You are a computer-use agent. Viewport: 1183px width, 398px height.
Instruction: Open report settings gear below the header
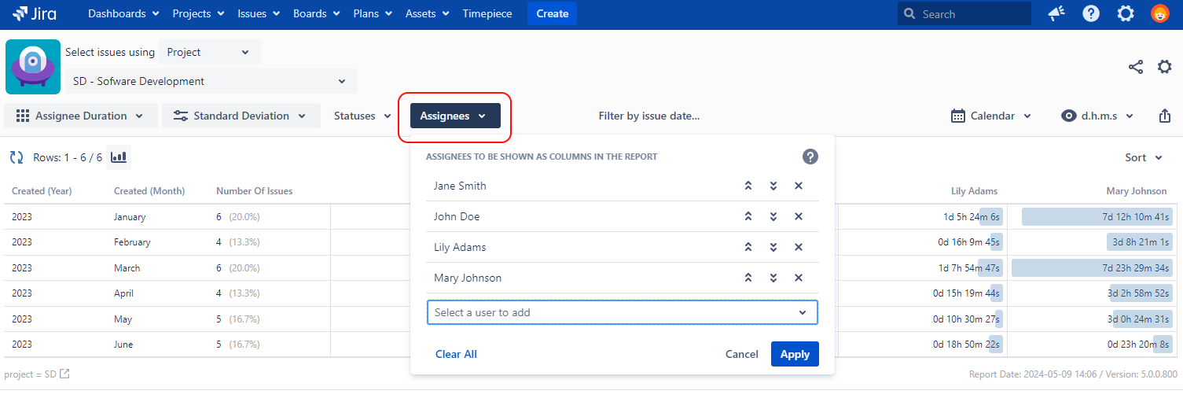(x=1164, y=67)
